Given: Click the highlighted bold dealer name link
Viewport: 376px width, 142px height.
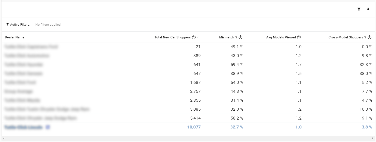Looking at the screenshot, I should coord(23,127).
